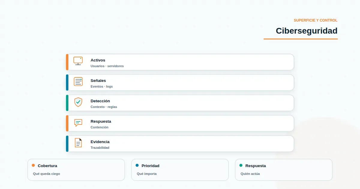Select the Evidencia heading
360x189 pixels.
100,142
